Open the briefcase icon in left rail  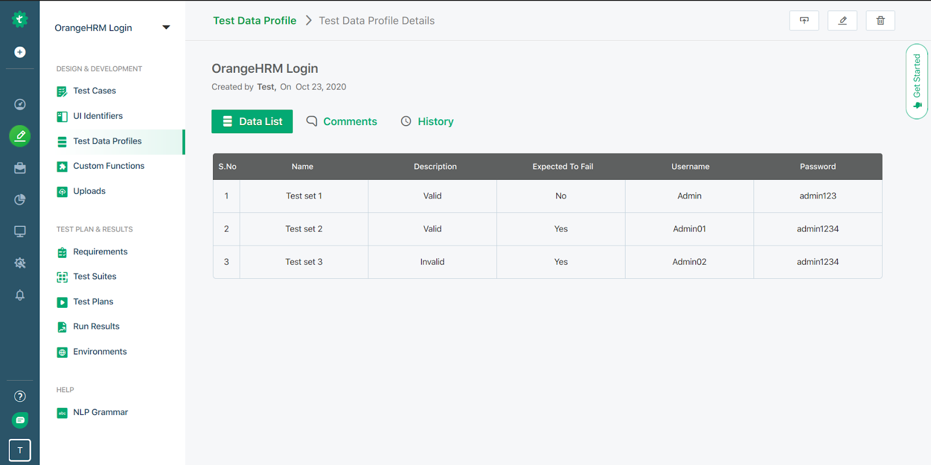coord(20,168)
